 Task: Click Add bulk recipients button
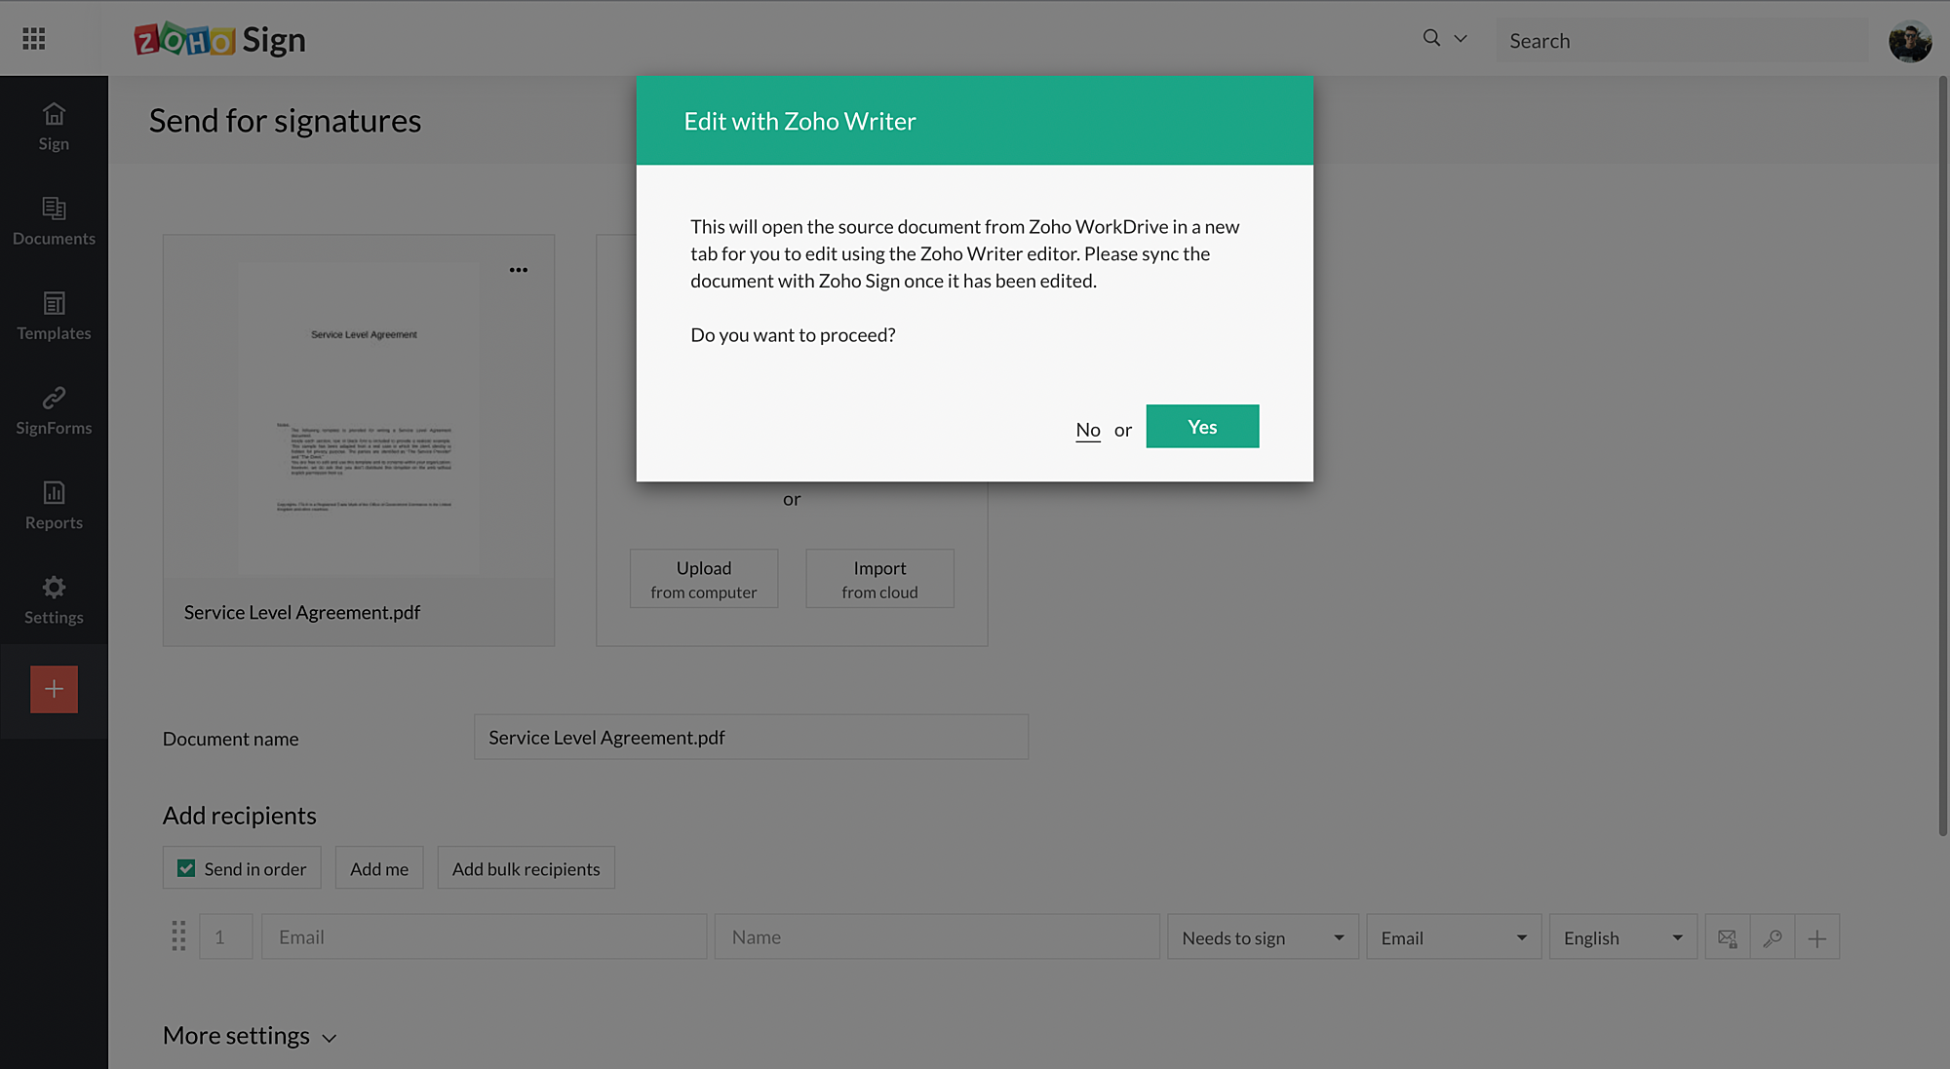526,868
